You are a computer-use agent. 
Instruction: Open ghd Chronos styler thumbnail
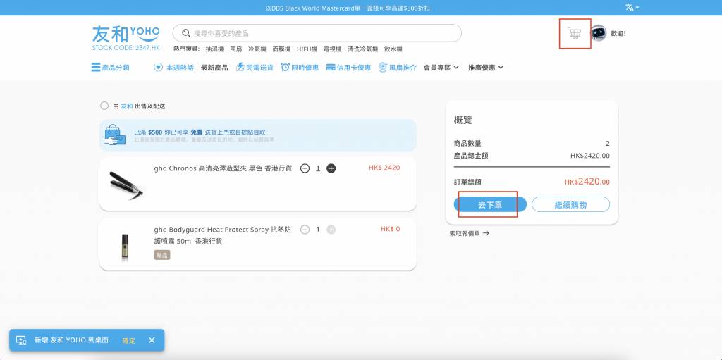click(x=126, y=185)
